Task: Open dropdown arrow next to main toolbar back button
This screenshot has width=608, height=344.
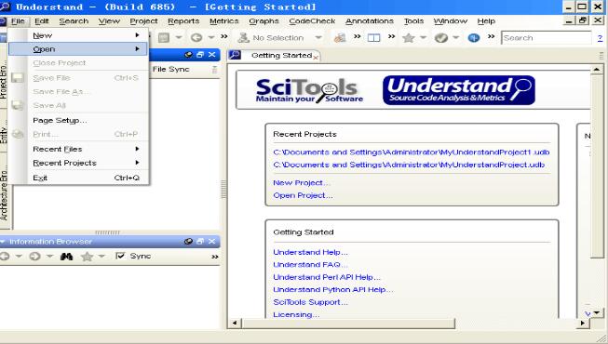Action: [x=211, y=37]
